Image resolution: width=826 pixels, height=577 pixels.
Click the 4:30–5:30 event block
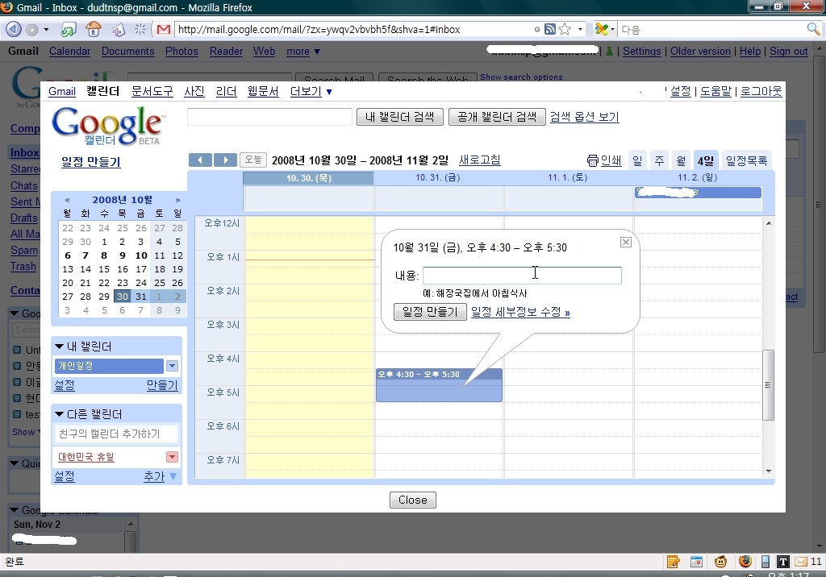click(x=439, y=385)
